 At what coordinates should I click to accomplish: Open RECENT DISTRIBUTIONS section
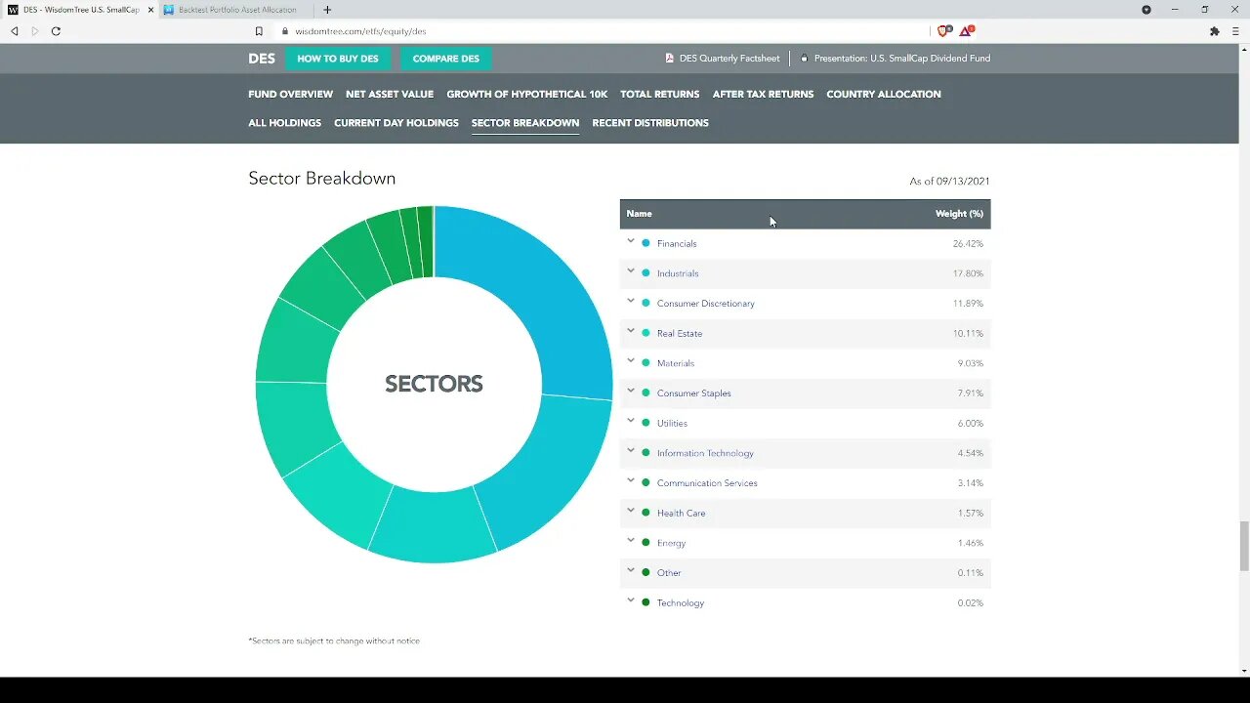point(650,123)
